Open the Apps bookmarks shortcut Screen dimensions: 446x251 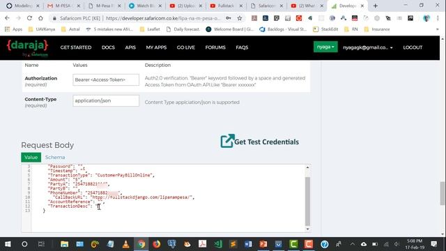tap(13, 29)
